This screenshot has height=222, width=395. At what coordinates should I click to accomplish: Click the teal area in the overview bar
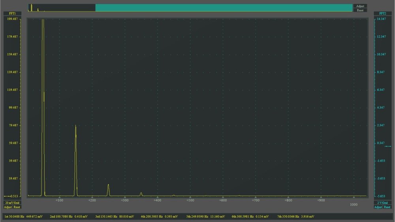(x=224, y=8)
